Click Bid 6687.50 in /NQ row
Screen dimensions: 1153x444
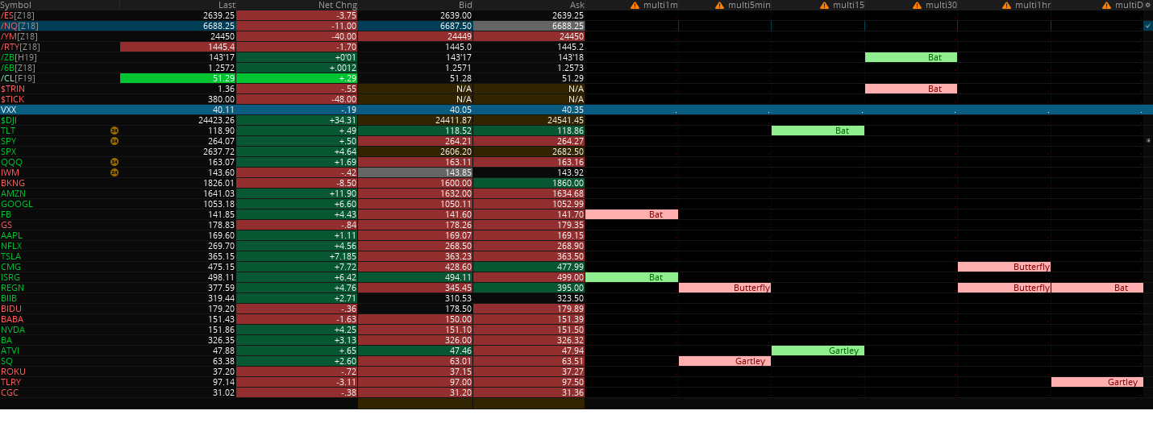pos(415,26)
